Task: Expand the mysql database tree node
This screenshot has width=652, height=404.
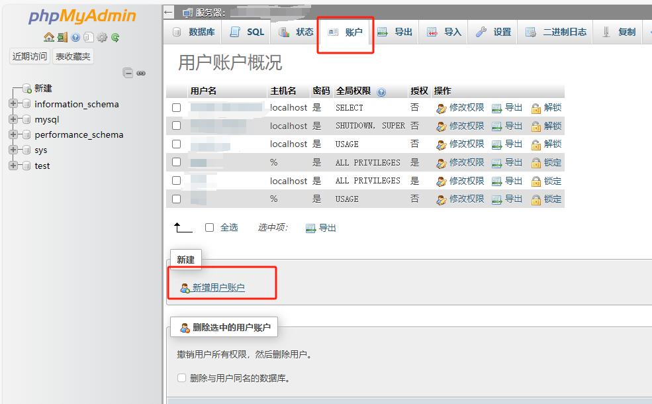Action: tap(13, 119)
